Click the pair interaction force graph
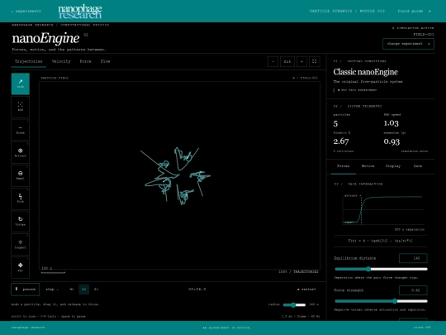446x335 pixels. click(383, 209)
